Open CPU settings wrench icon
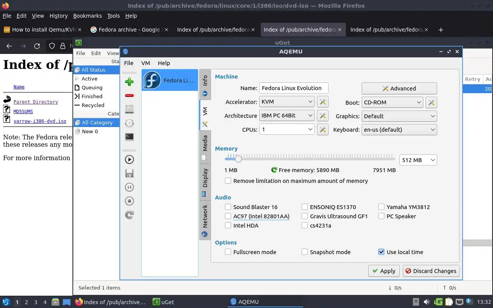Image resolution: width=493 pixels, height=308 pixels. (322, 129)
